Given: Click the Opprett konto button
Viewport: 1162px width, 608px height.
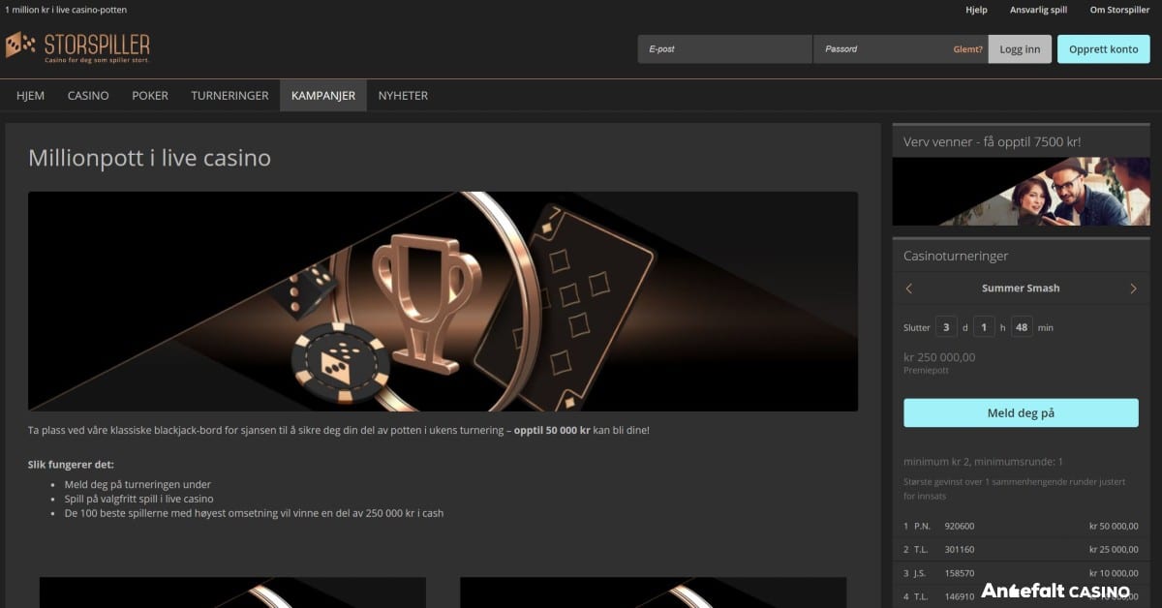Looking at the screenshot, I should tap(1103, 49).
